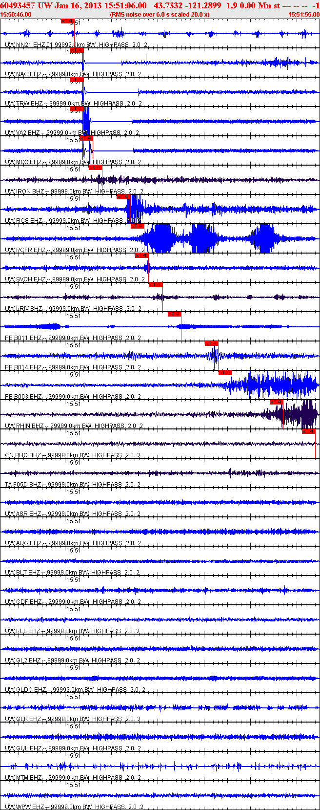The width and height of the screenshot is (320, 810).
Task: Click the red pick marker on NN21 trace
Action: pyautogui.click(x=67, y=21)
